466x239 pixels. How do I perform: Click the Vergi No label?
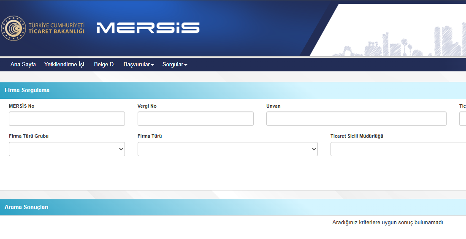147,106
